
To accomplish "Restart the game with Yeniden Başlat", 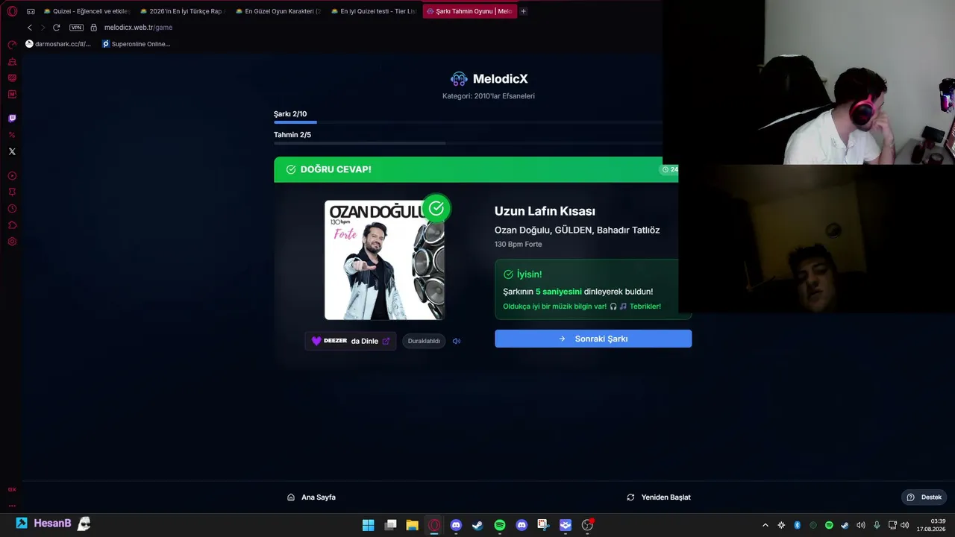I will tap(659, 497).
